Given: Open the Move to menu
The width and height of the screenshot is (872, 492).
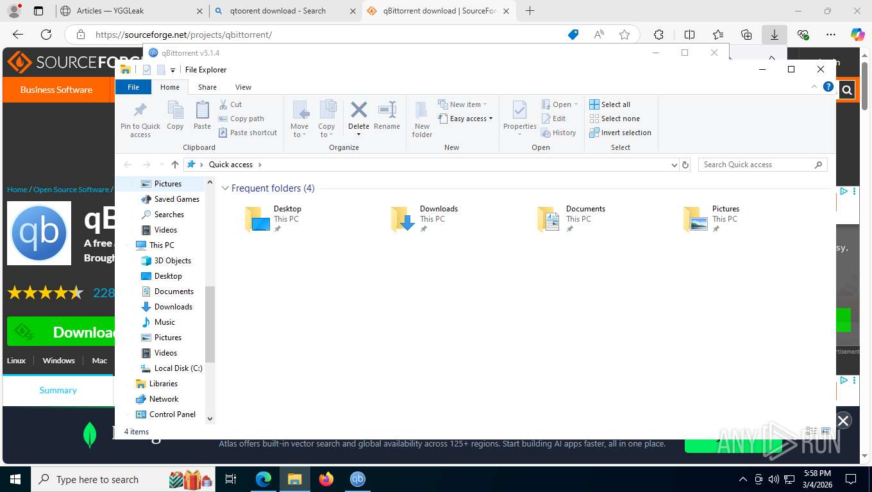Looking at the screenshot, I should (x=299, y=119).
